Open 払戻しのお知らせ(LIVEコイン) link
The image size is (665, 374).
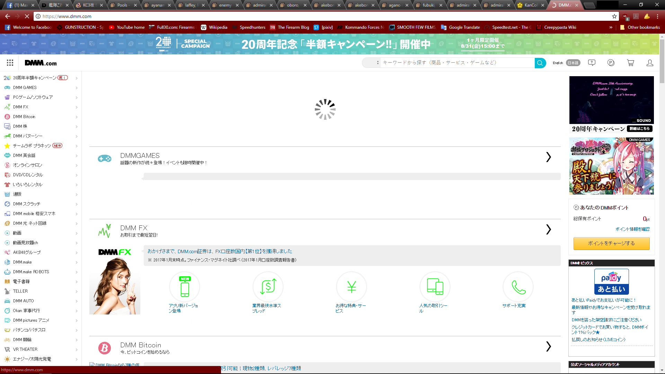tap(598, 340)
